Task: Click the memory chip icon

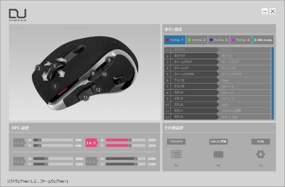Action: pos(219,155)
